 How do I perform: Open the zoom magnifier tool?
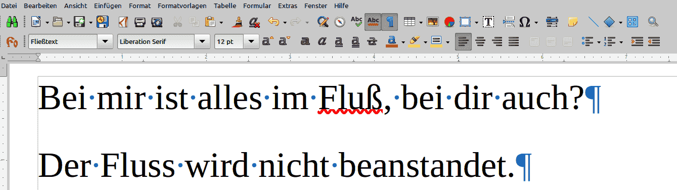pyautogui.click(x=653, y=22)
